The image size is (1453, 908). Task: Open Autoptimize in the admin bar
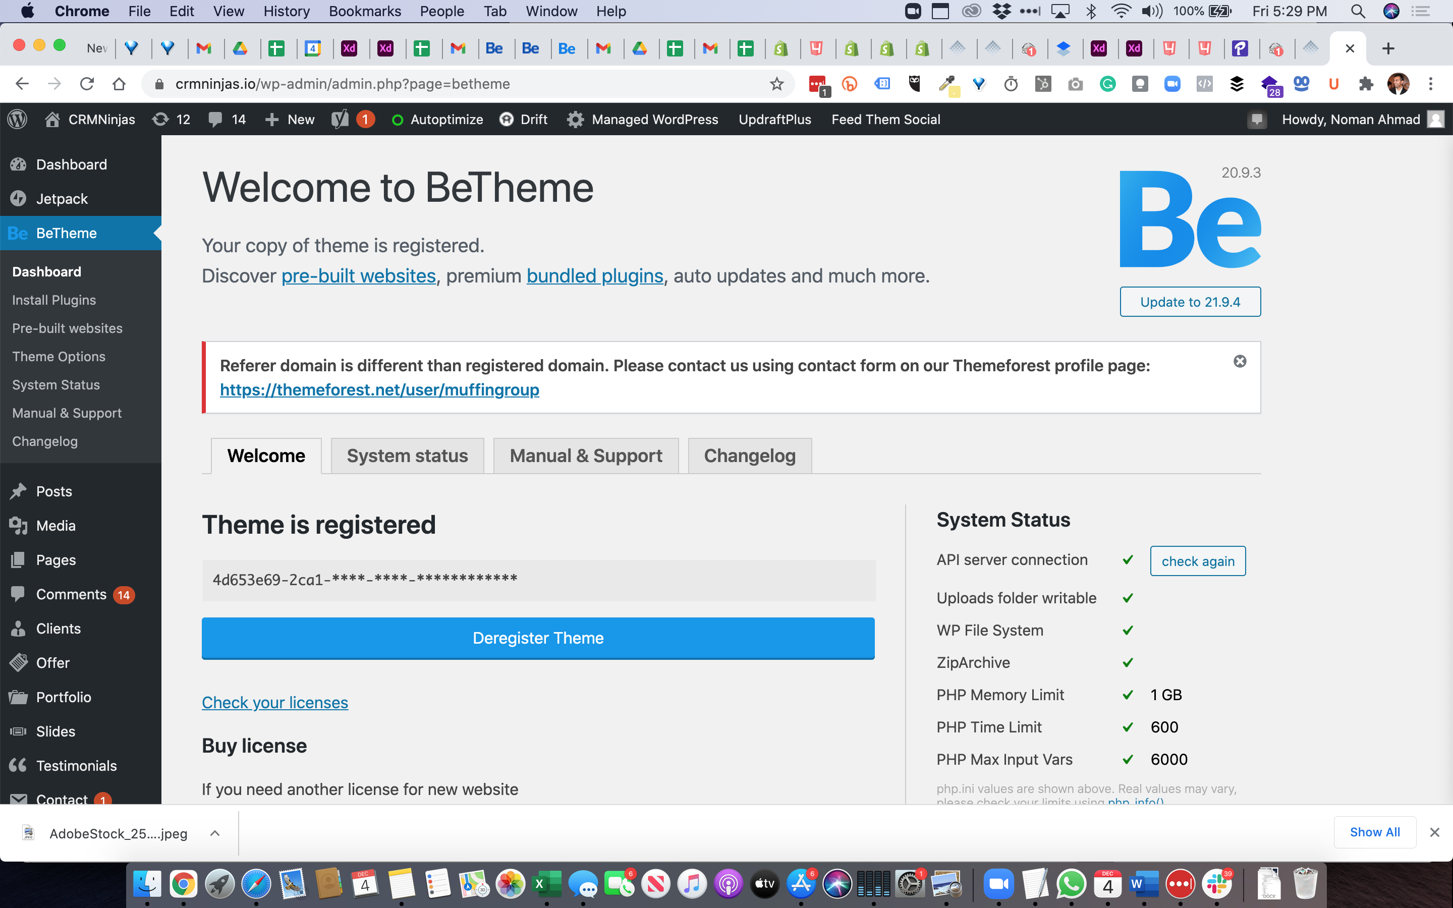437,120
